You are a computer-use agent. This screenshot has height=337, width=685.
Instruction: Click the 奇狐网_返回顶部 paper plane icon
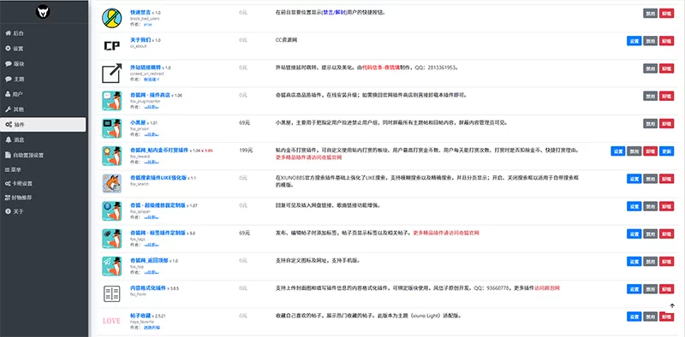(112, 266)
